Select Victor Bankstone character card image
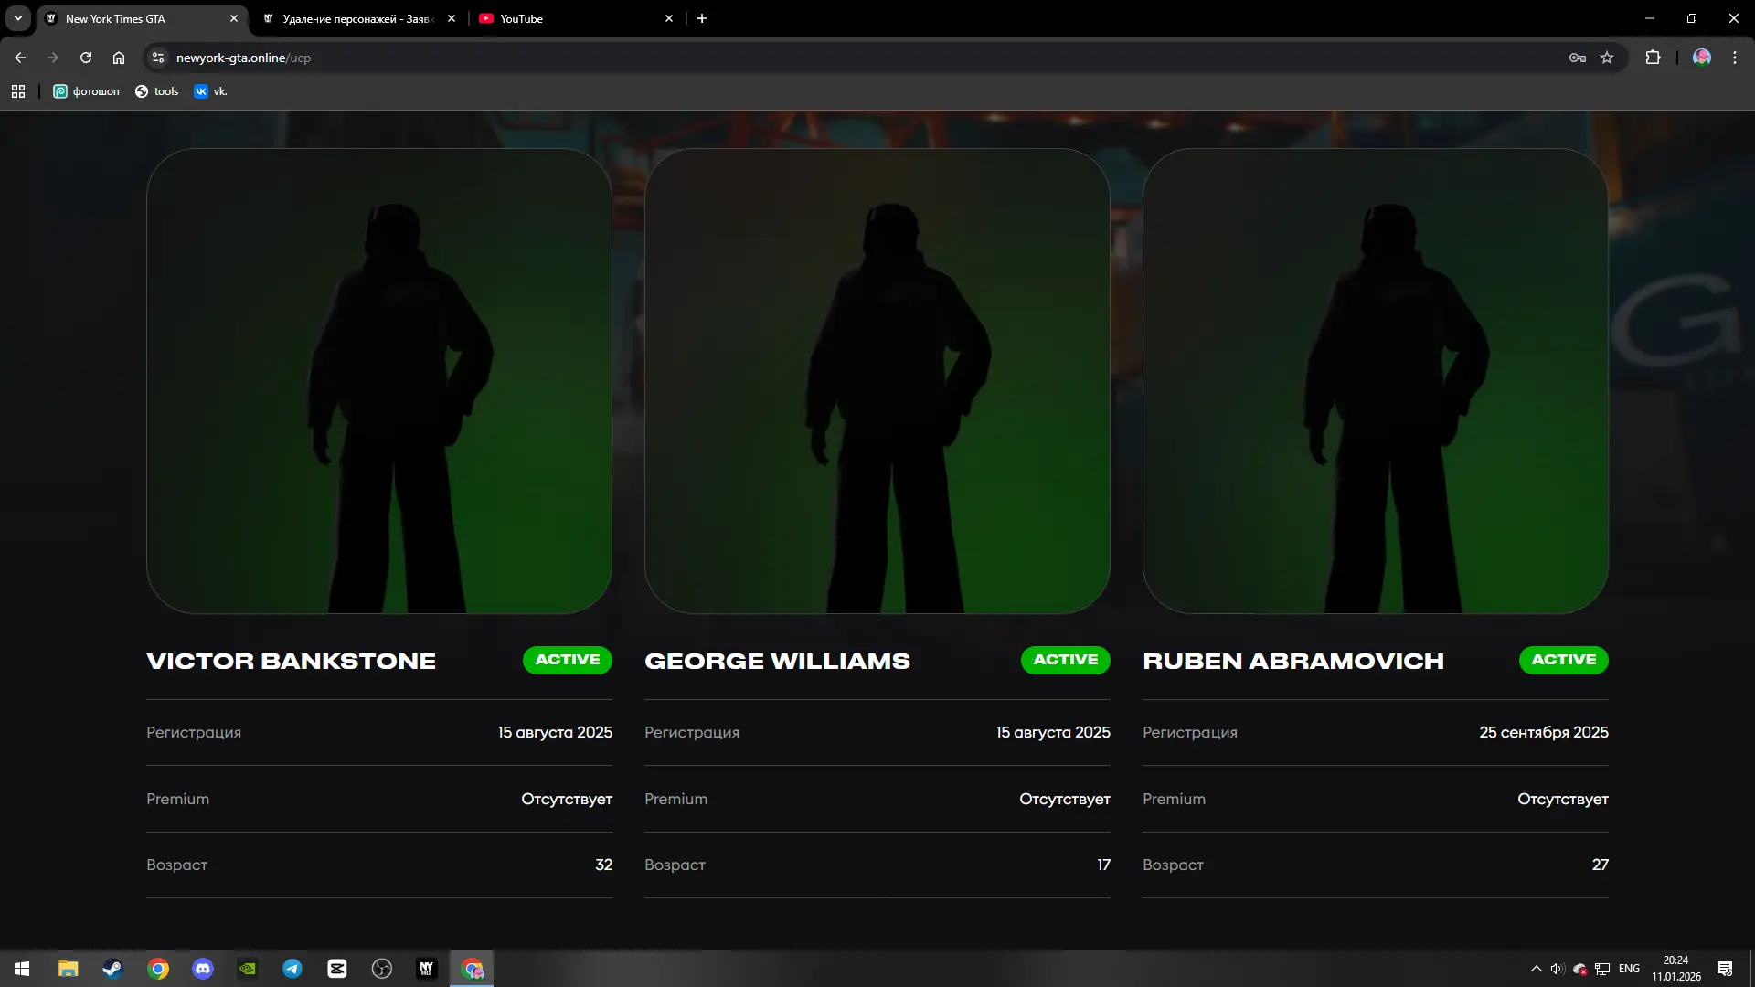The height and width of the screenshot is (987, 1755). coord(379,381)
